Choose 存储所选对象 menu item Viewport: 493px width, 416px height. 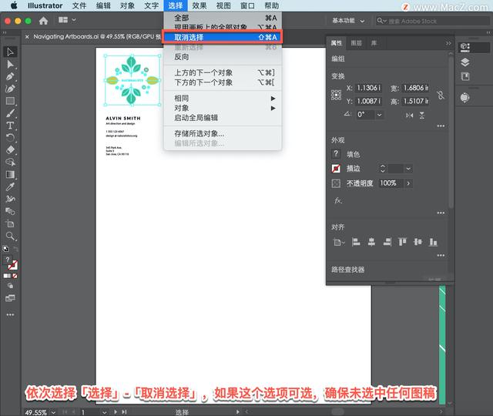pyautogui.click(x=223, y=133)
